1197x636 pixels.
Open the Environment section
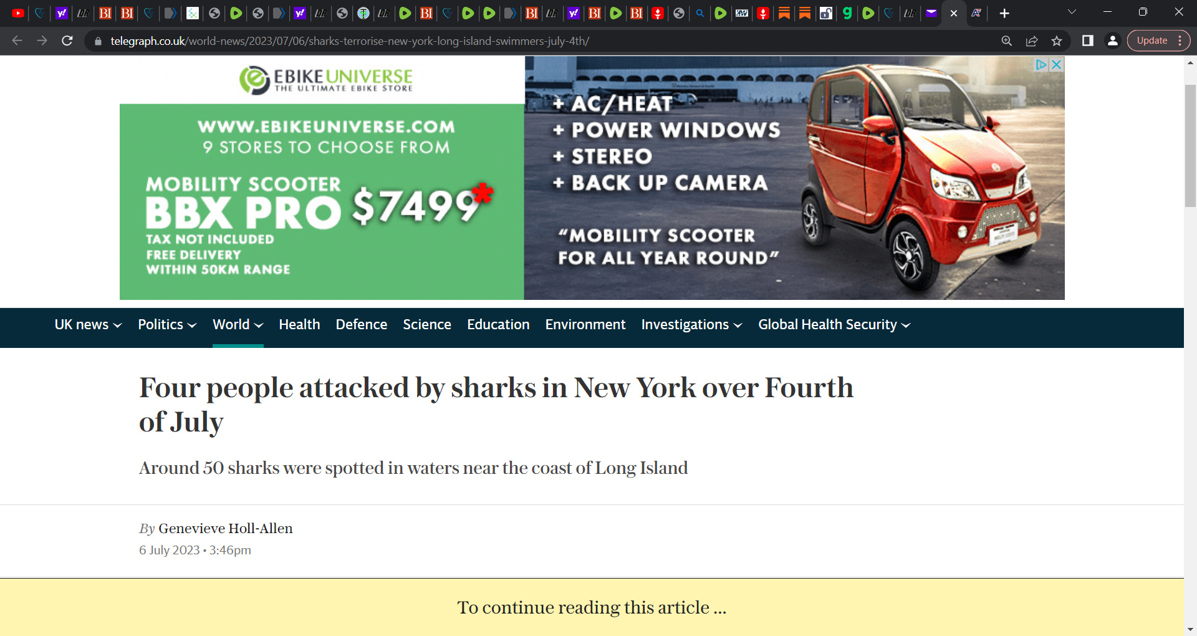[585, 325]
